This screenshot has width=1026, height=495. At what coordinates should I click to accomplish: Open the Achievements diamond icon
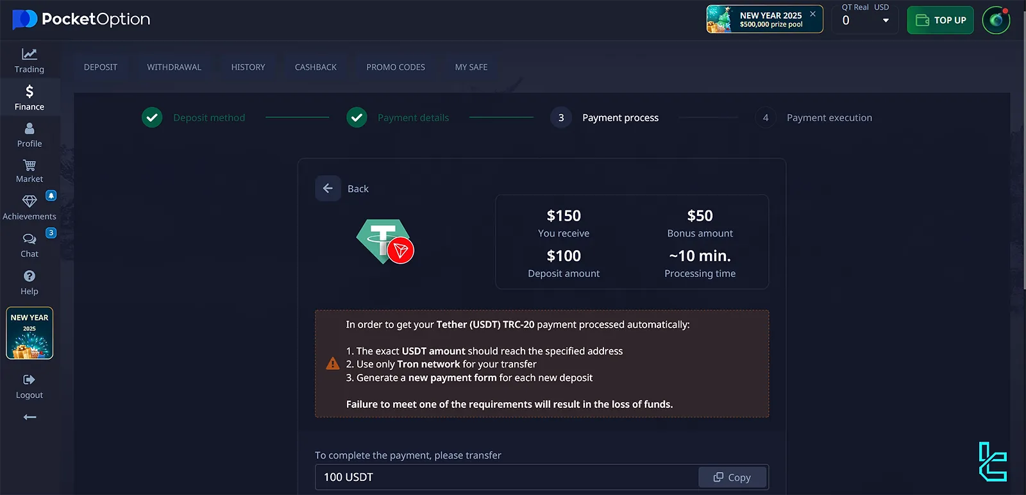[29, 201]
